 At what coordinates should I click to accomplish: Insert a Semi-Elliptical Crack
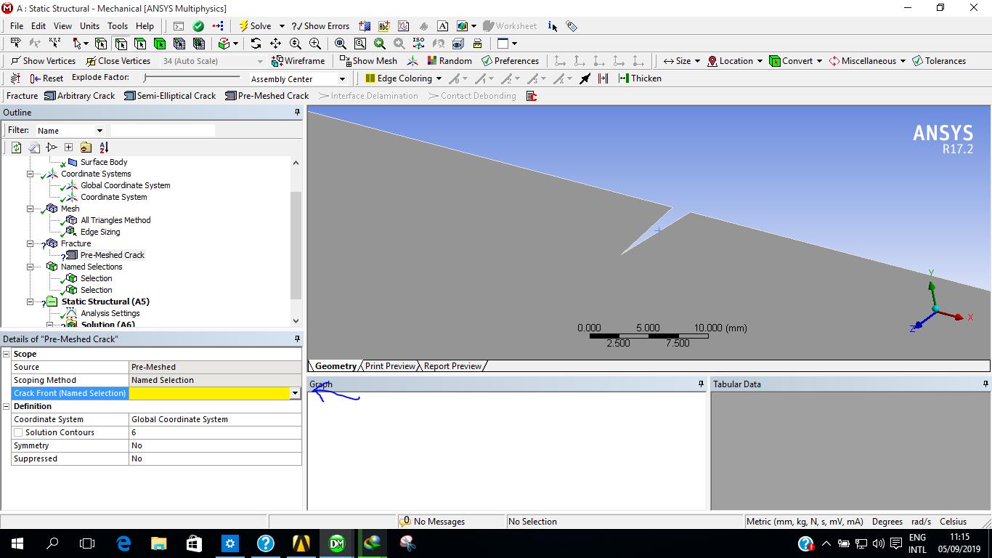pyautogui.click(x=171, y=96)
